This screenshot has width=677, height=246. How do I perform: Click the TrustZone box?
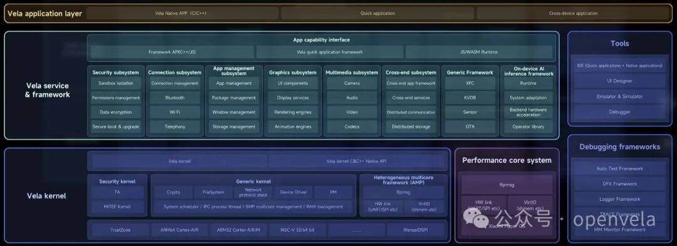point(120,230)
